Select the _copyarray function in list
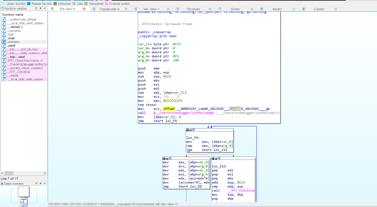The height and width of the screenshot is (207, 377). click(14, 31)
